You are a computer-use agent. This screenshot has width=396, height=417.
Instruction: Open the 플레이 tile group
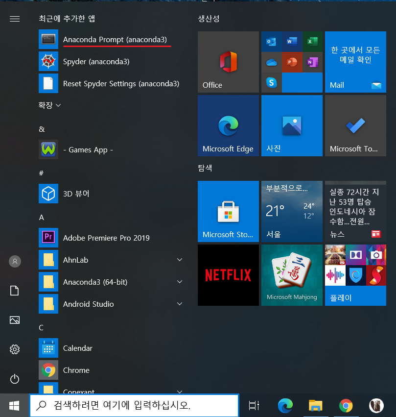(x=355, y=275)
